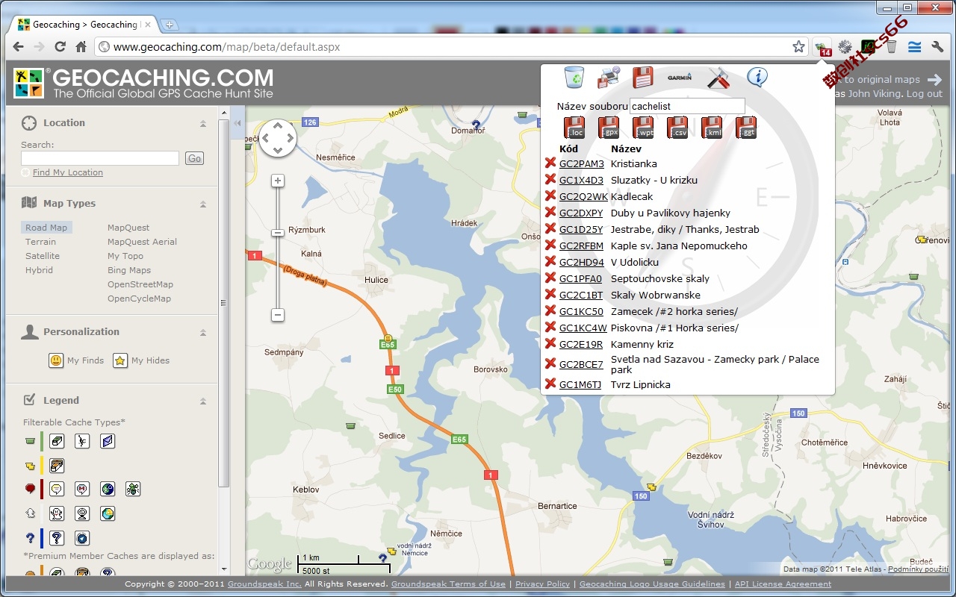Click the large red floppy save icon

[643, 78]
